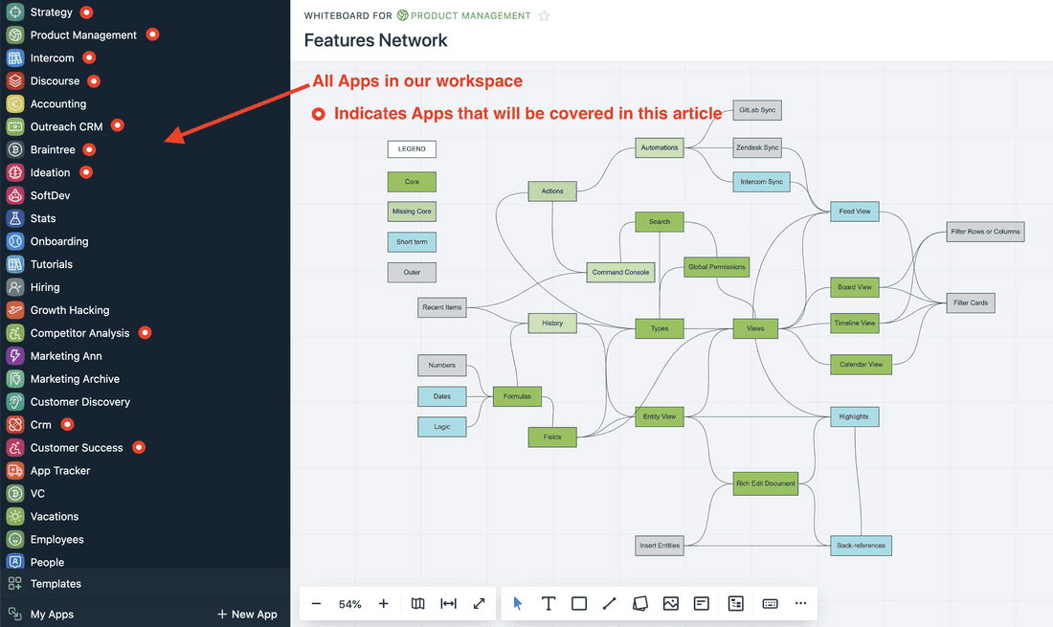Click the fit-to-width icon
Image resolution: width=1053 pixels, height=627 pixels.
pyautogui.click(x=448, y=604)
